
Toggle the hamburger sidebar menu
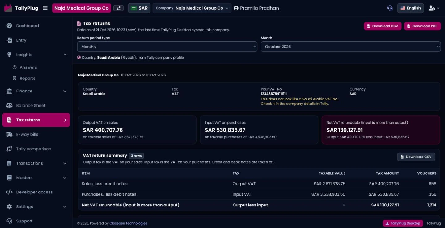(x=45, y=8)
